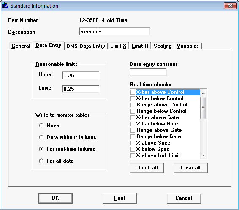Switch to the General tab

pos(21,46)
